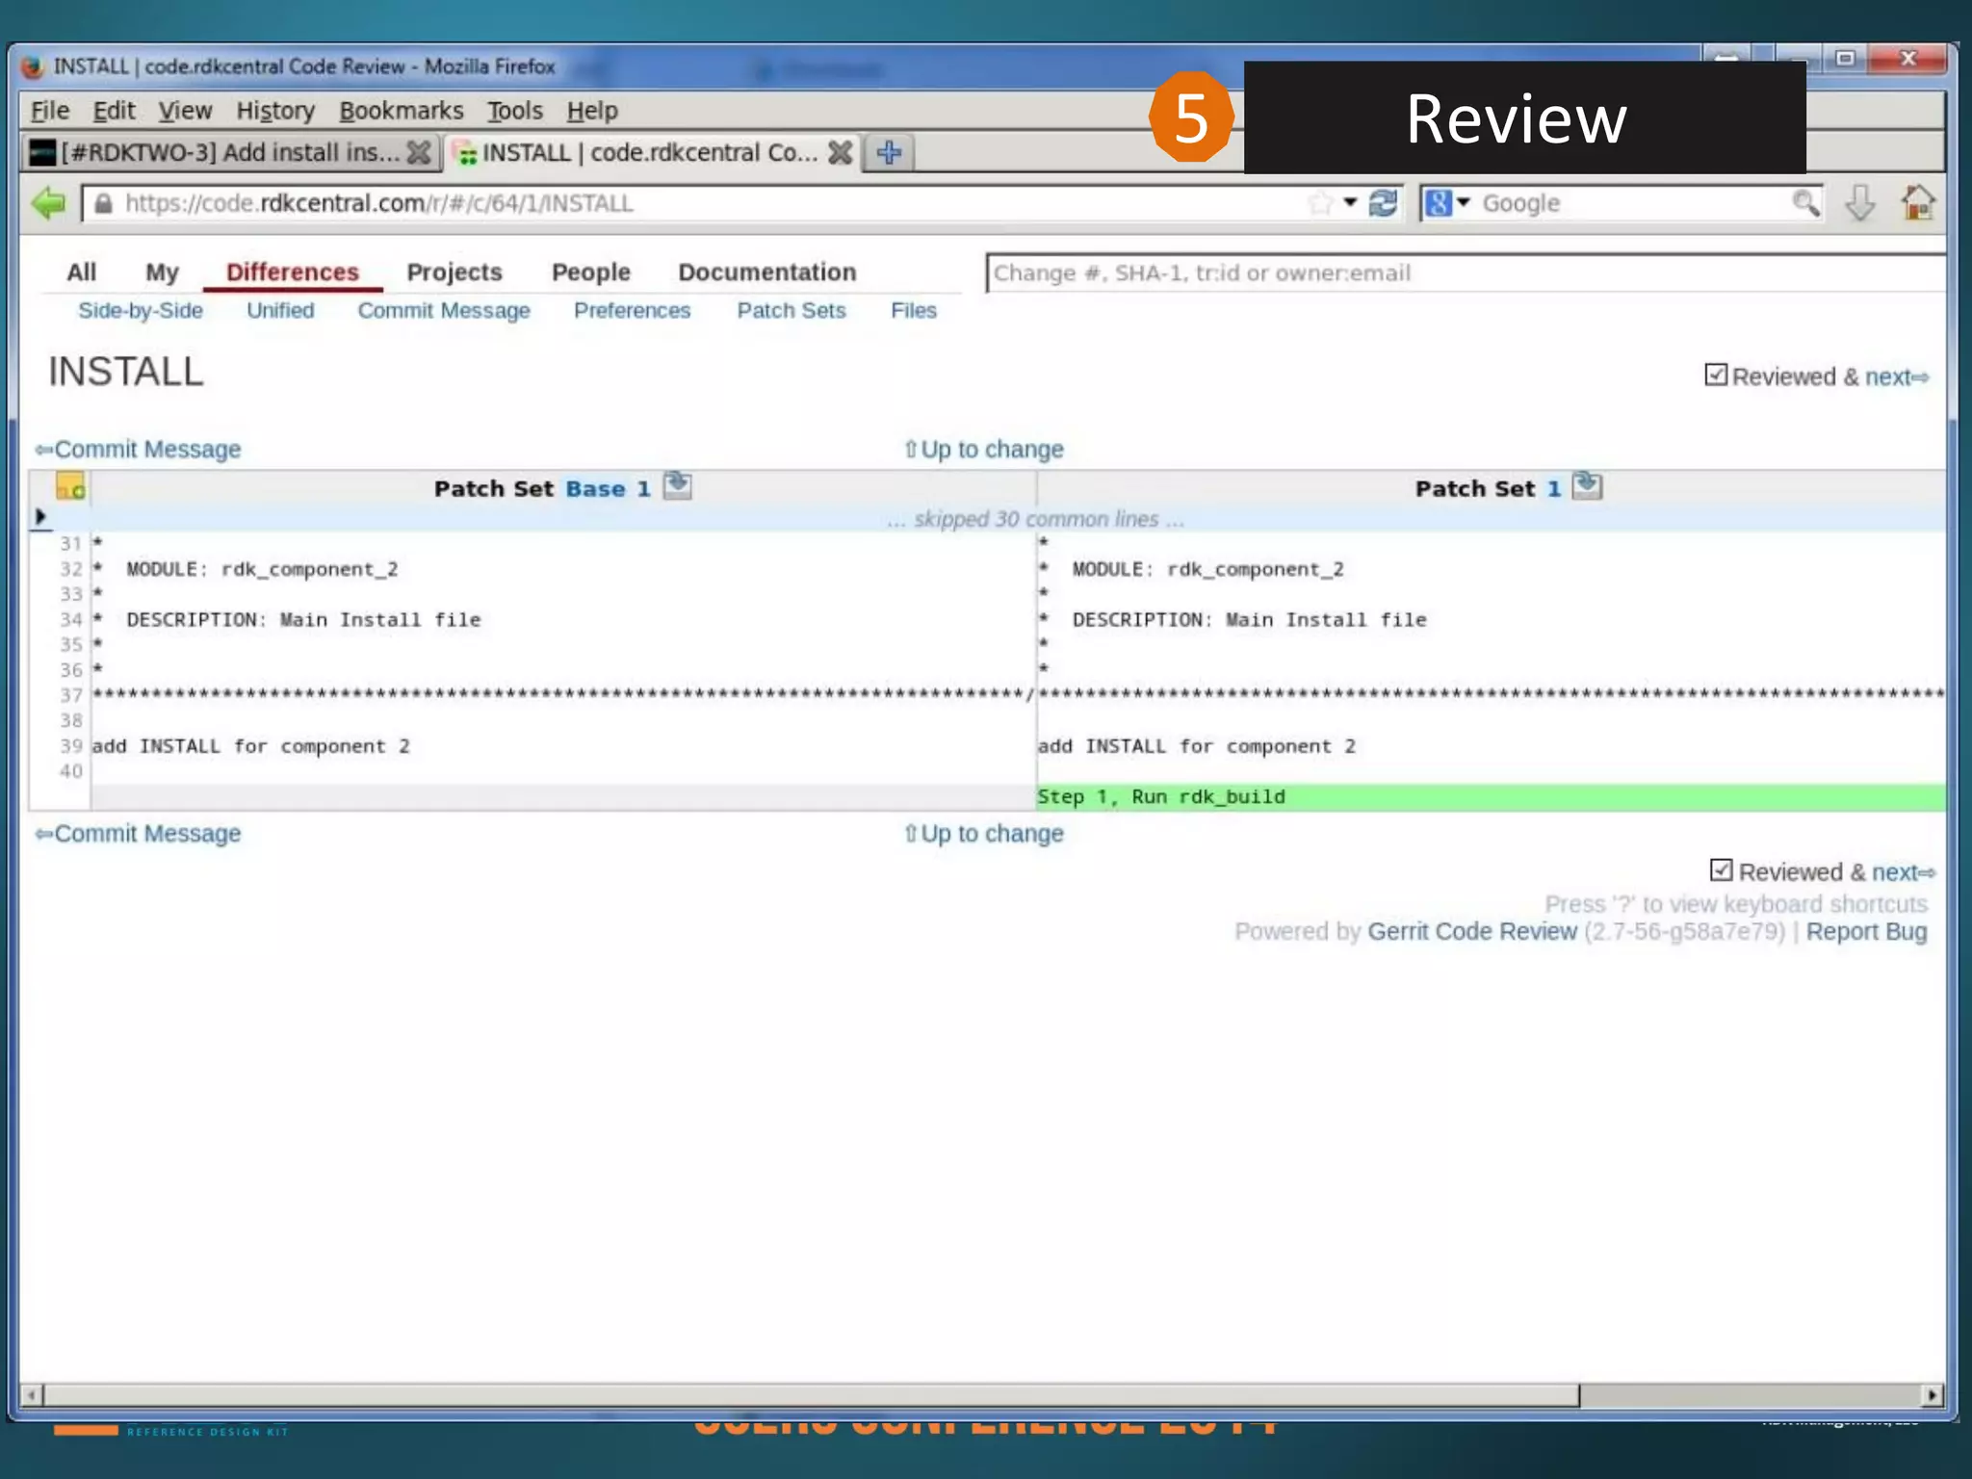Open the Help menu
1972x1479 pixels.
point(591,111)
